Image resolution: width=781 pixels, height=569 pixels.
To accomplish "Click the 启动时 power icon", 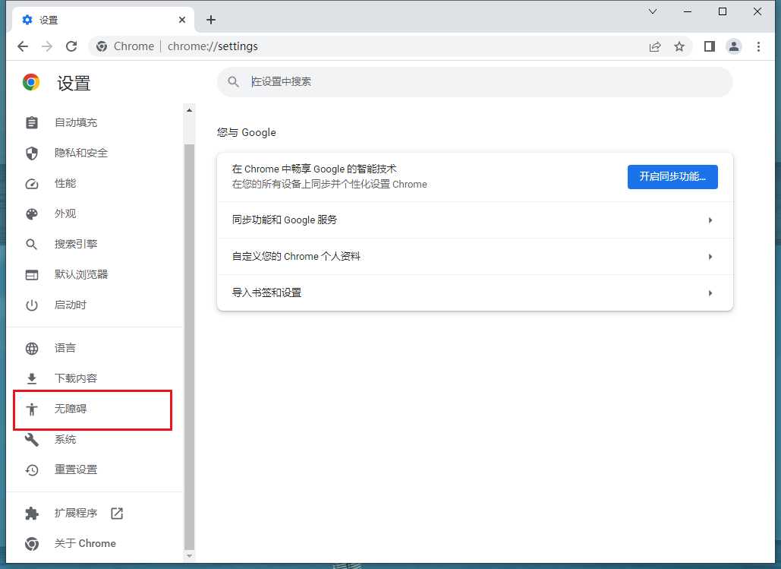I will (32, 305).
